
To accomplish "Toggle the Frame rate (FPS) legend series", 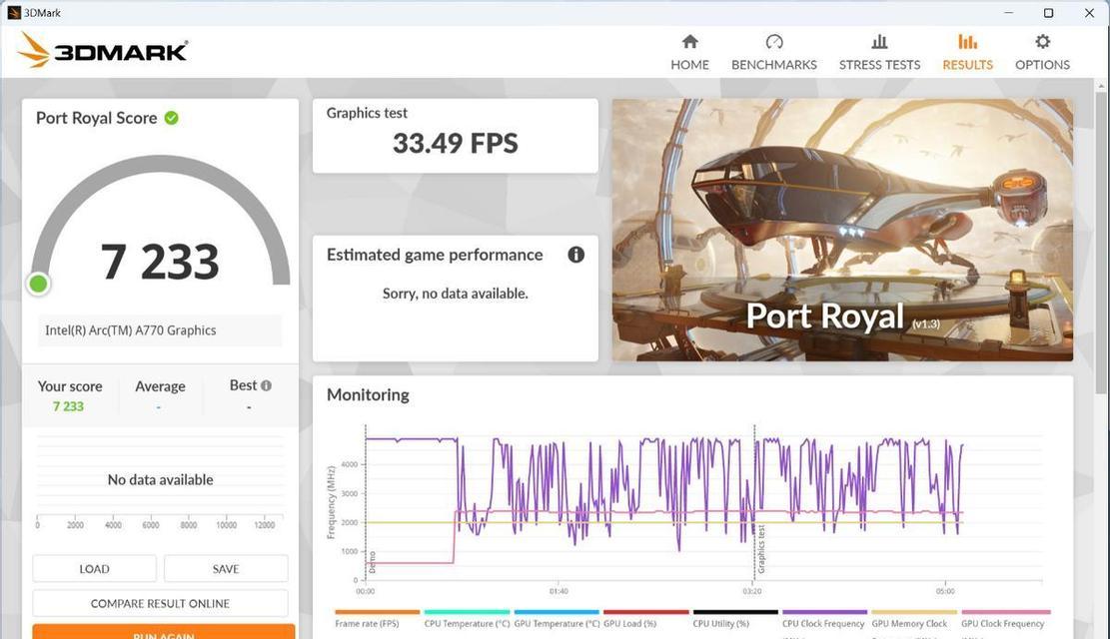I will 377,619.
